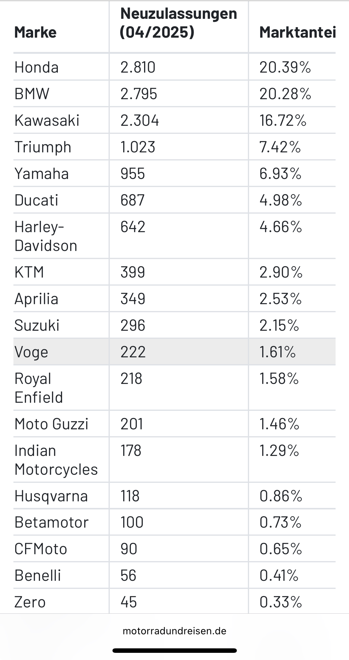Tap the home indicator bar
Image resolution: width=349 pixels, height=660 pixels.
tap(174, 650)
